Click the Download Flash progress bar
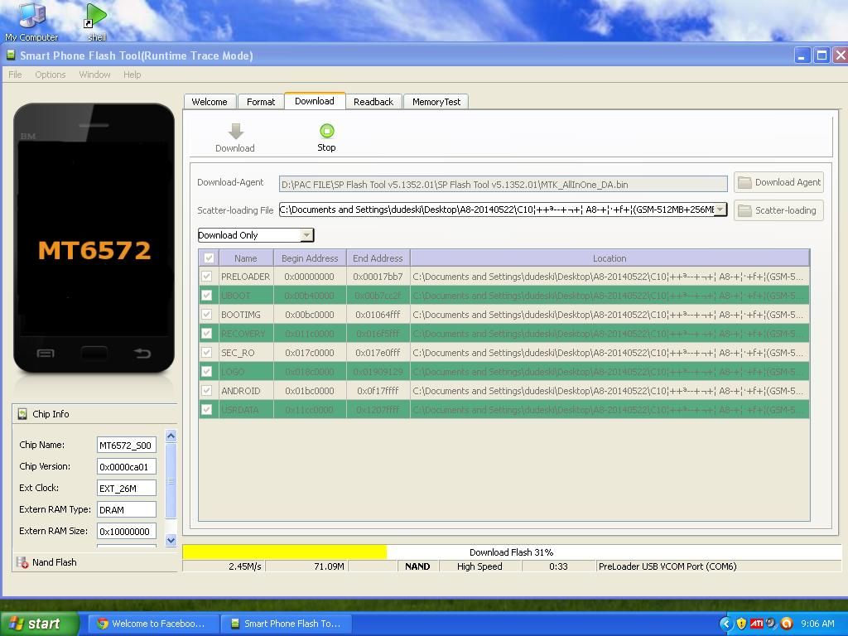This screenshot has height=636, width=848. (x=511, y=552)
